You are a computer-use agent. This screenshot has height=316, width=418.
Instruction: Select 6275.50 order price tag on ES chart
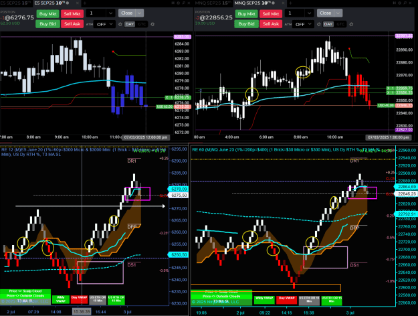tap(183, 106)
